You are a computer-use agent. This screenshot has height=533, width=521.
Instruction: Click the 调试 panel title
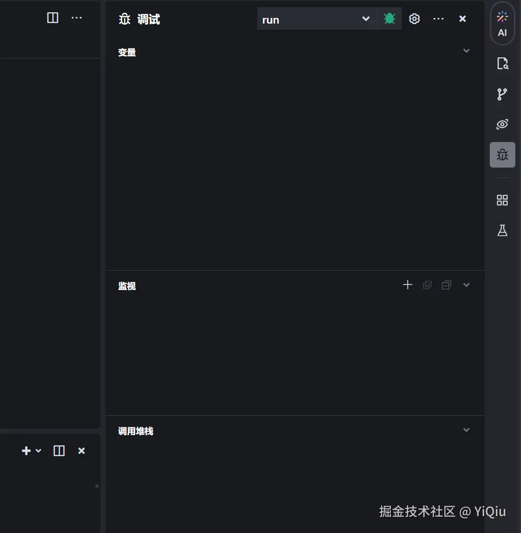click(149, 19)
